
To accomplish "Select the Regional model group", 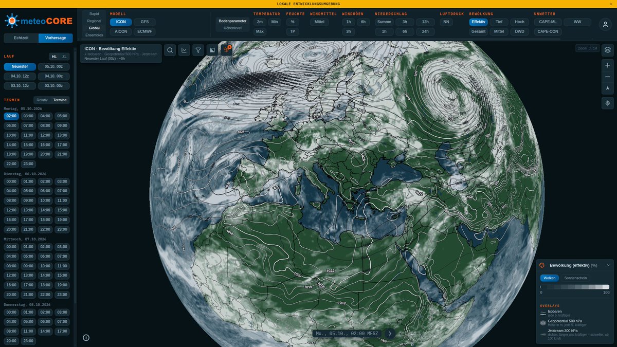I will tap(94, 21).
